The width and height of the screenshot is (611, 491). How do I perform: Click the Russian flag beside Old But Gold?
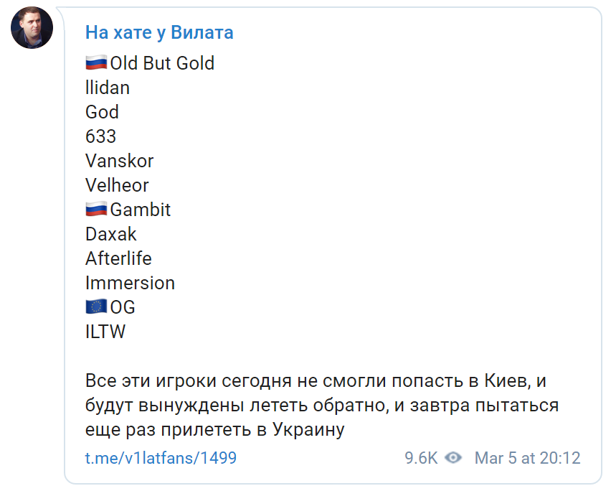[x=96, y=62]
